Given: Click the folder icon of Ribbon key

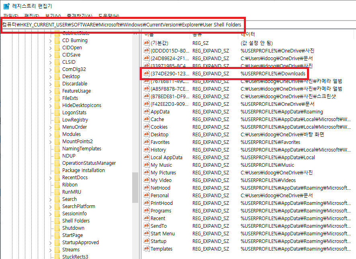Looking at the screenshot, I should pos(57,185).
